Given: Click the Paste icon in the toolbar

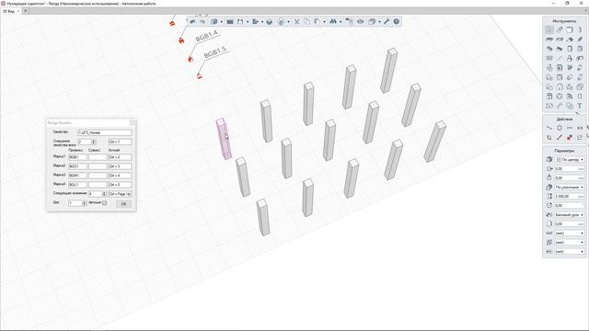Looking at the screenshot, I should point(317,22).
